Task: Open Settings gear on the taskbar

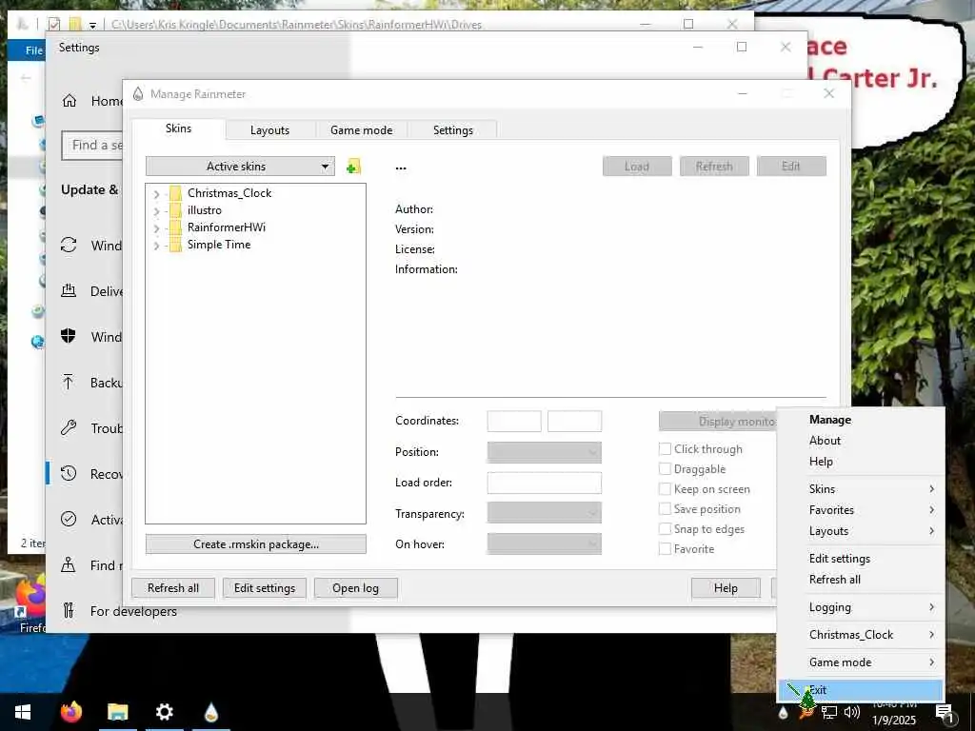Action: (164, 712)
